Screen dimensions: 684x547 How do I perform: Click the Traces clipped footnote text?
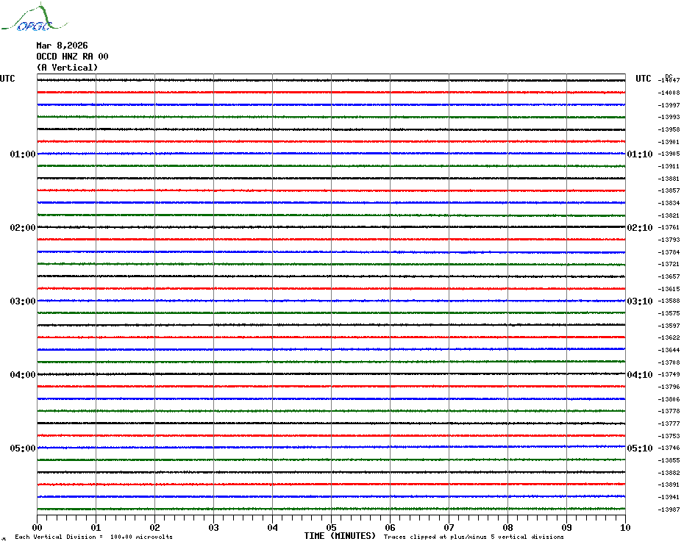point(474,537)
